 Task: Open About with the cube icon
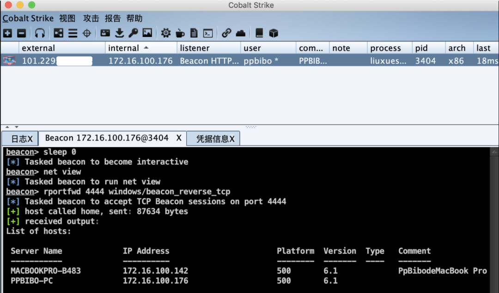(x=274, y=33)
